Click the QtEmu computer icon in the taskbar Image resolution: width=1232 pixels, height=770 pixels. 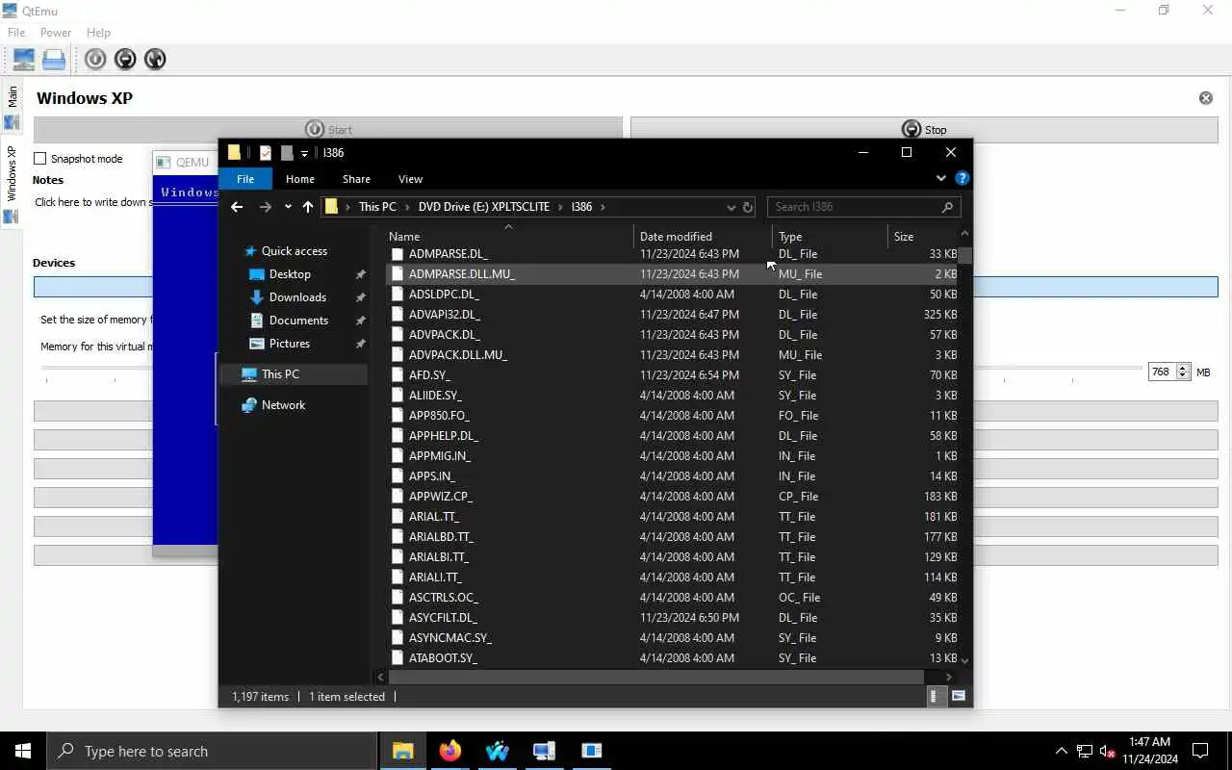click(544, 751)
